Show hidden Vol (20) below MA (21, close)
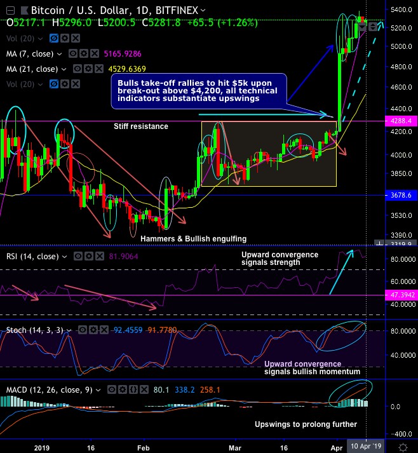Image resolution: width=418 pixels, height=453 pixels. click(54, 84)
